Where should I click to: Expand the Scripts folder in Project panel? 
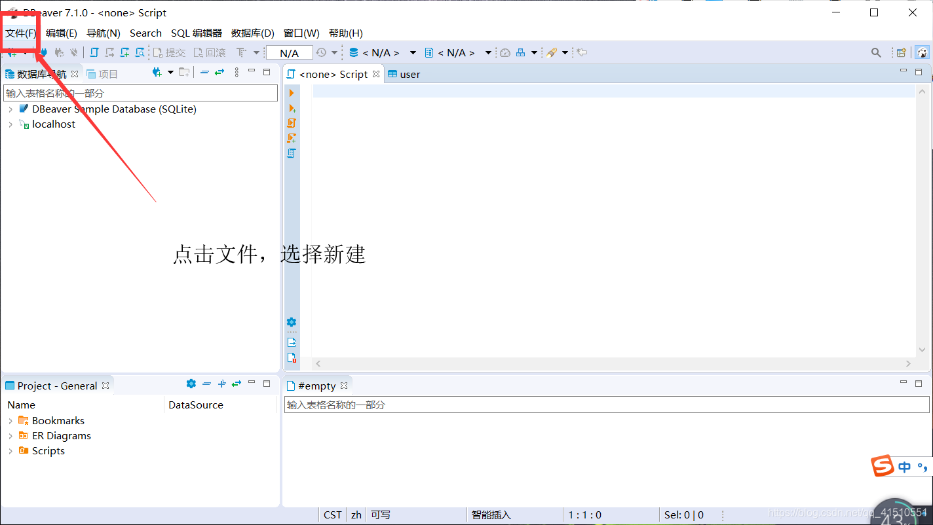point(9,450)
